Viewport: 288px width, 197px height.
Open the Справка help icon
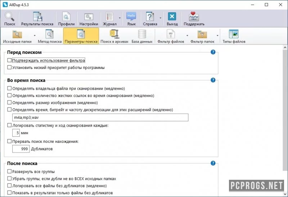pos(150,17)
